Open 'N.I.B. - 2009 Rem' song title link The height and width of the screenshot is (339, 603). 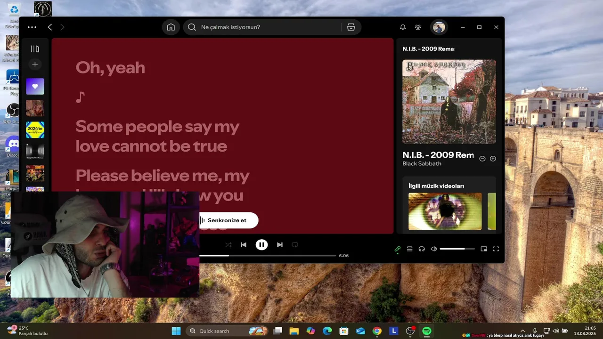point(438,155)
